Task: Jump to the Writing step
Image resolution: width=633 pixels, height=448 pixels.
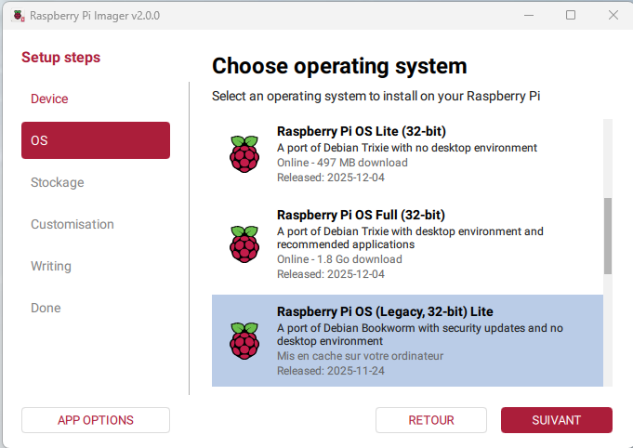Action: pyautogui.click(x=51, y=266)
